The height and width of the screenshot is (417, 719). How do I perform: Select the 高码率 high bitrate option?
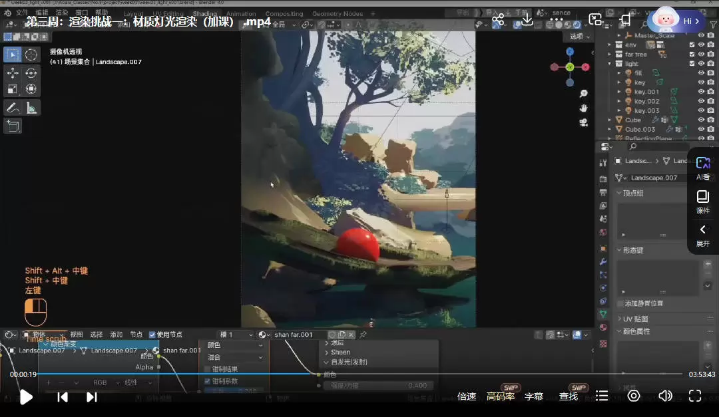point(500,396)
